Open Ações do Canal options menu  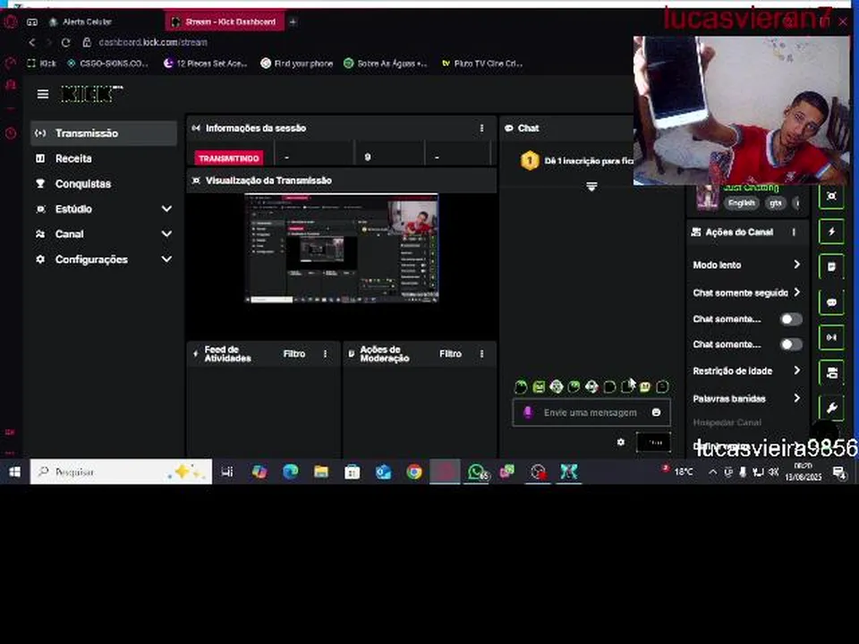tap(794, 233)
